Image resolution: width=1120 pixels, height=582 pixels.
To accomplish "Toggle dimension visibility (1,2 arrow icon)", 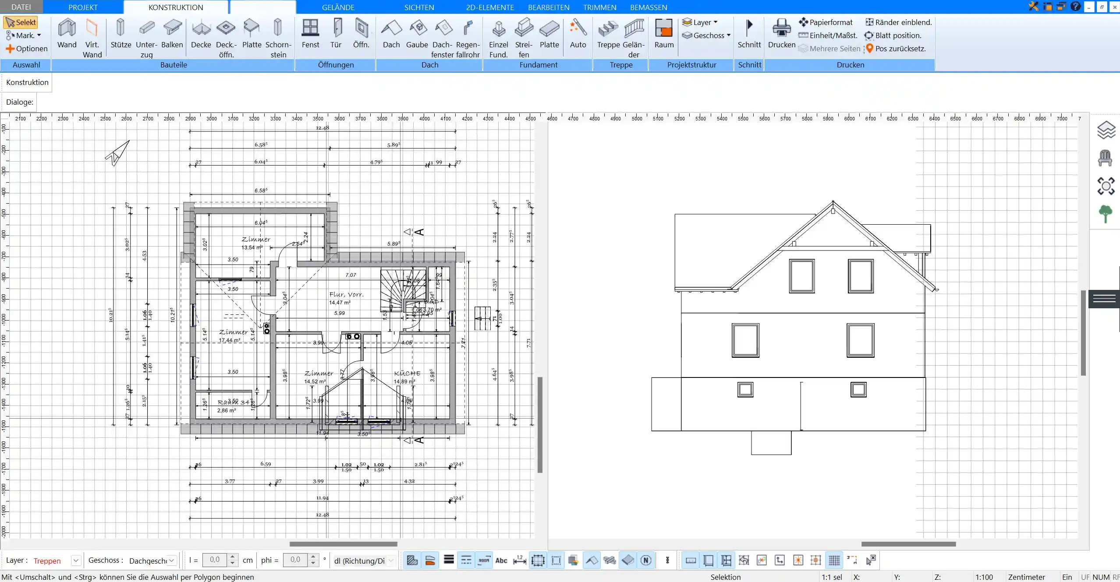I will (x=520, y=560).
